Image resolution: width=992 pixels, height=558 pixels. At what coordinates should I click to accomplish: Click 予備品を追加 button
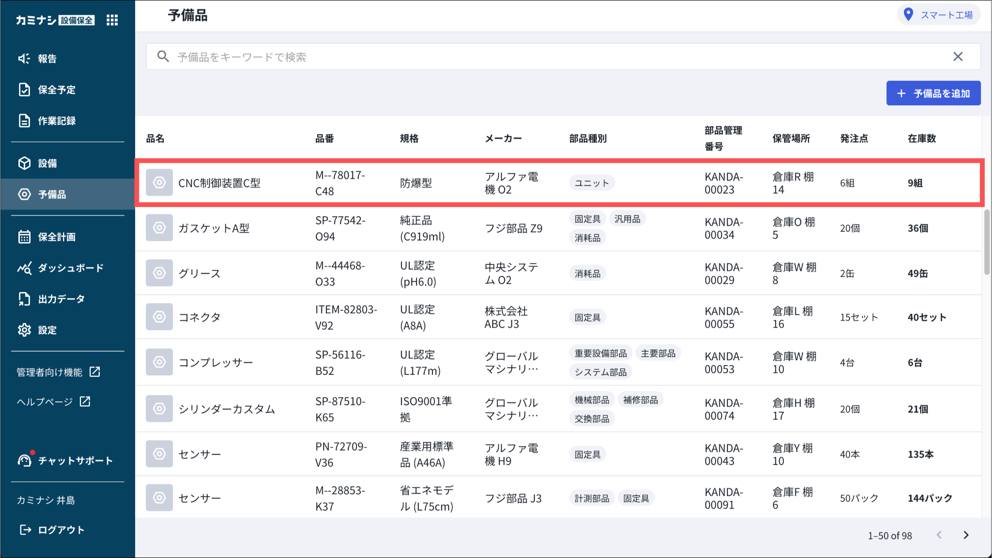933,93
